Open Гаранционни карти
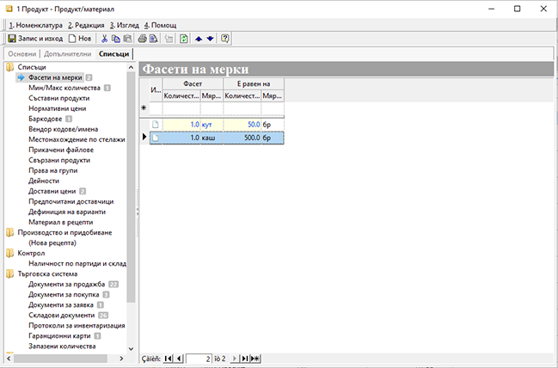 tap(60, 335)
